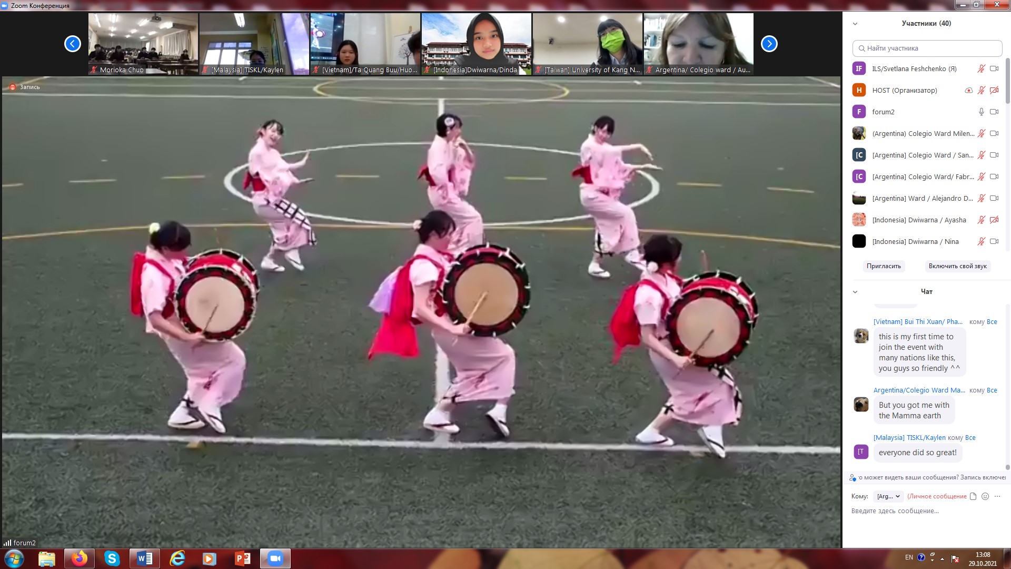1011x569 pixels.
Task: Open the chat recipient dropdown [Arg...
Action: [888, 496]
